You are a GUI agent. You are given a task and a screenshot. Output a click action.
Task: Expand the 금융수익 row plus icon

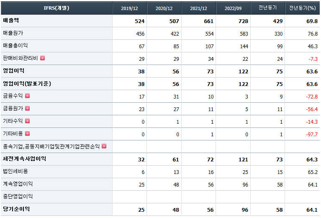tap(28, 96)
